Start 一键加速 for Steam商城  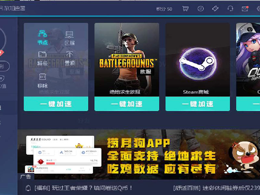[x=198, y=104]
